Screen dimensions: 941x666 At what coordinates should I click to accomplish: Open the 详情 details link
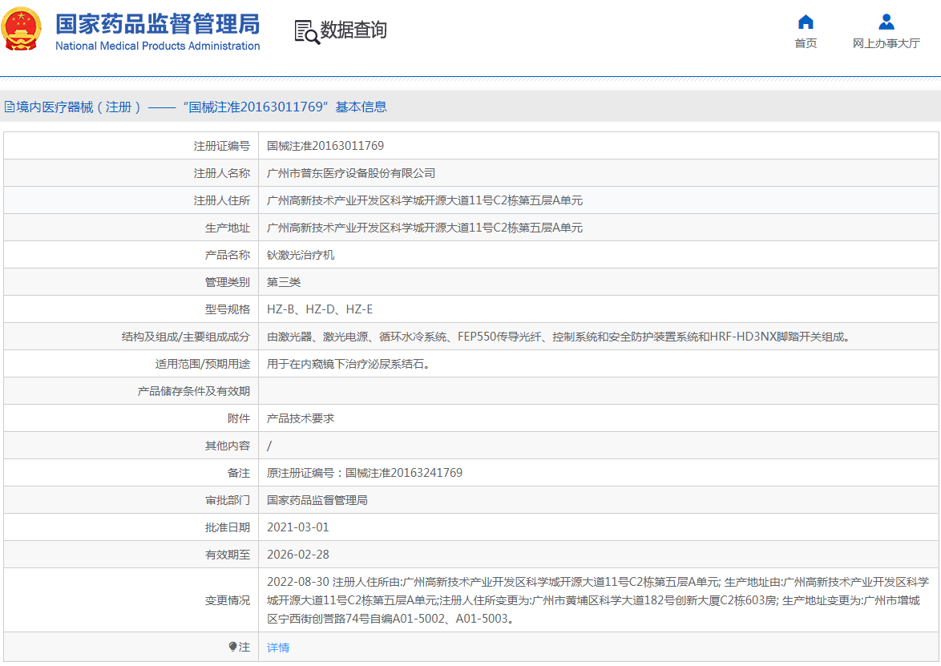click(278, 648)
